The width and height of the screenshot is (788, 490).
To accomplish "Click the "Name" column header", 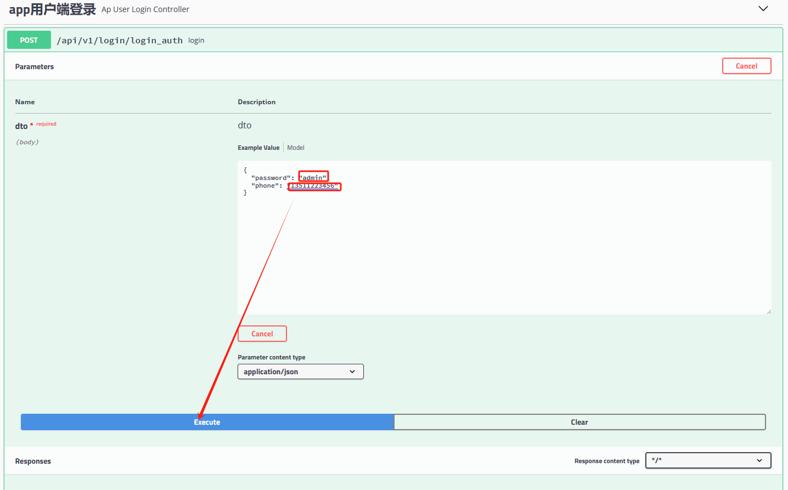I will tap(25, 102).
